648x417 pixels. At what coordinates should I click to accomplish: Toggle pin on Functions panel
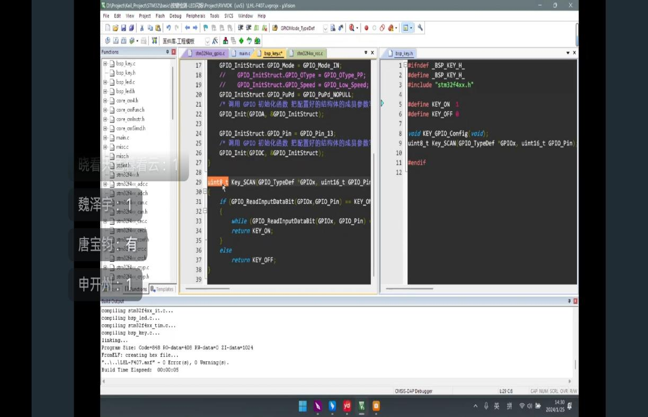[167, 52]
